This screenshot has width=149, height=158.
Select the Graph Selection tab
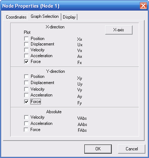click(45, 16)
